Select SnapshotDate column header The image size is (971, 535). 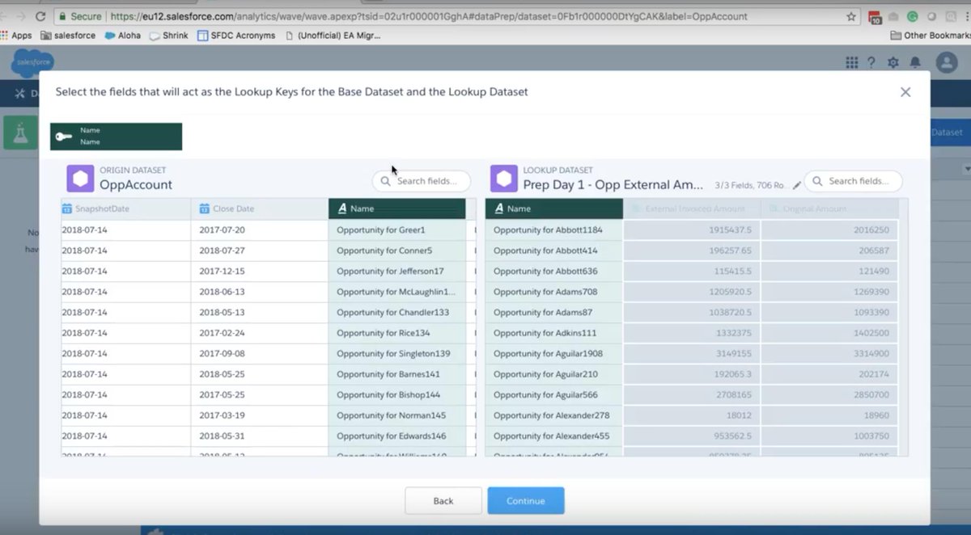click(x=126, y=209)
